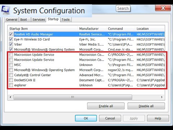Viewport: 173px width, 130px height.
Task: Click the horizontal scrollbar thumb
Action: (x=73, y=97)
